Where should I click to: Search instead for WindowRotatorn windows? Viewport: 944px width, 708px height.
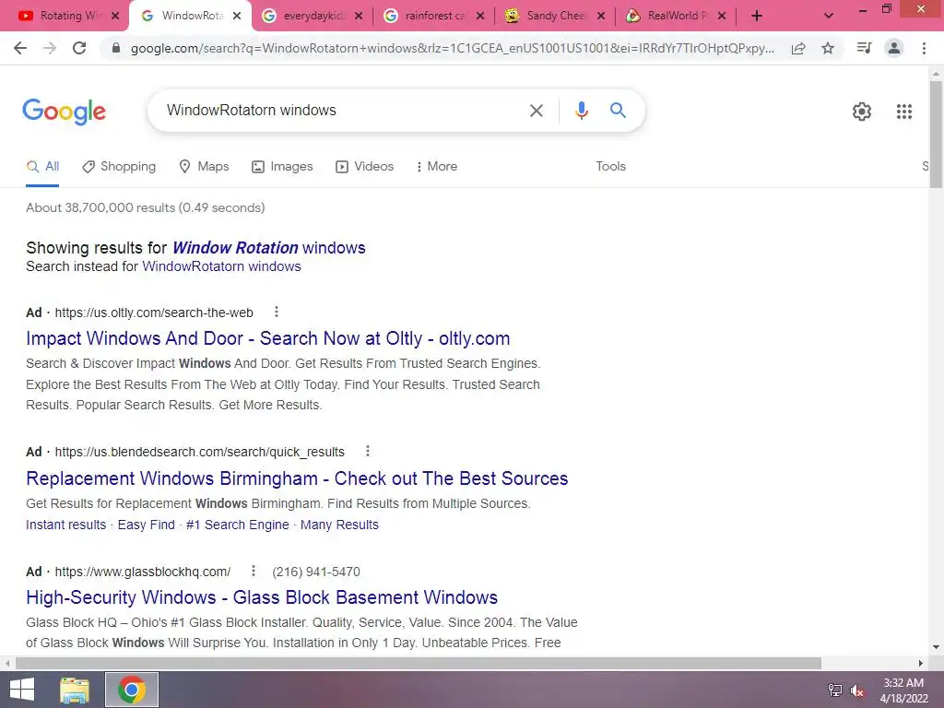(x=221, y=266)
